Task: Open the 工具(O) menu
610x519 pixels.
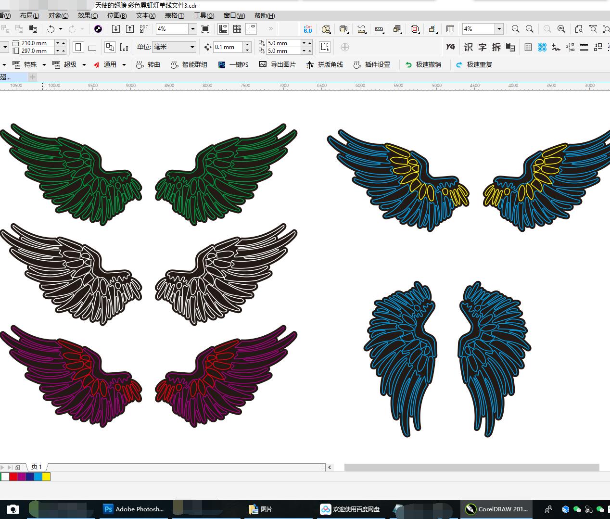Action: [203, 15]
